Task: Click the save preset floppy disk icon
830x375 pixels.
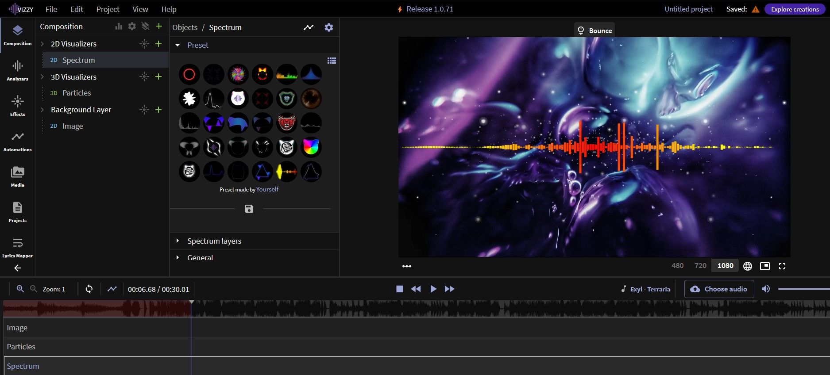Action: coord(249,209)
